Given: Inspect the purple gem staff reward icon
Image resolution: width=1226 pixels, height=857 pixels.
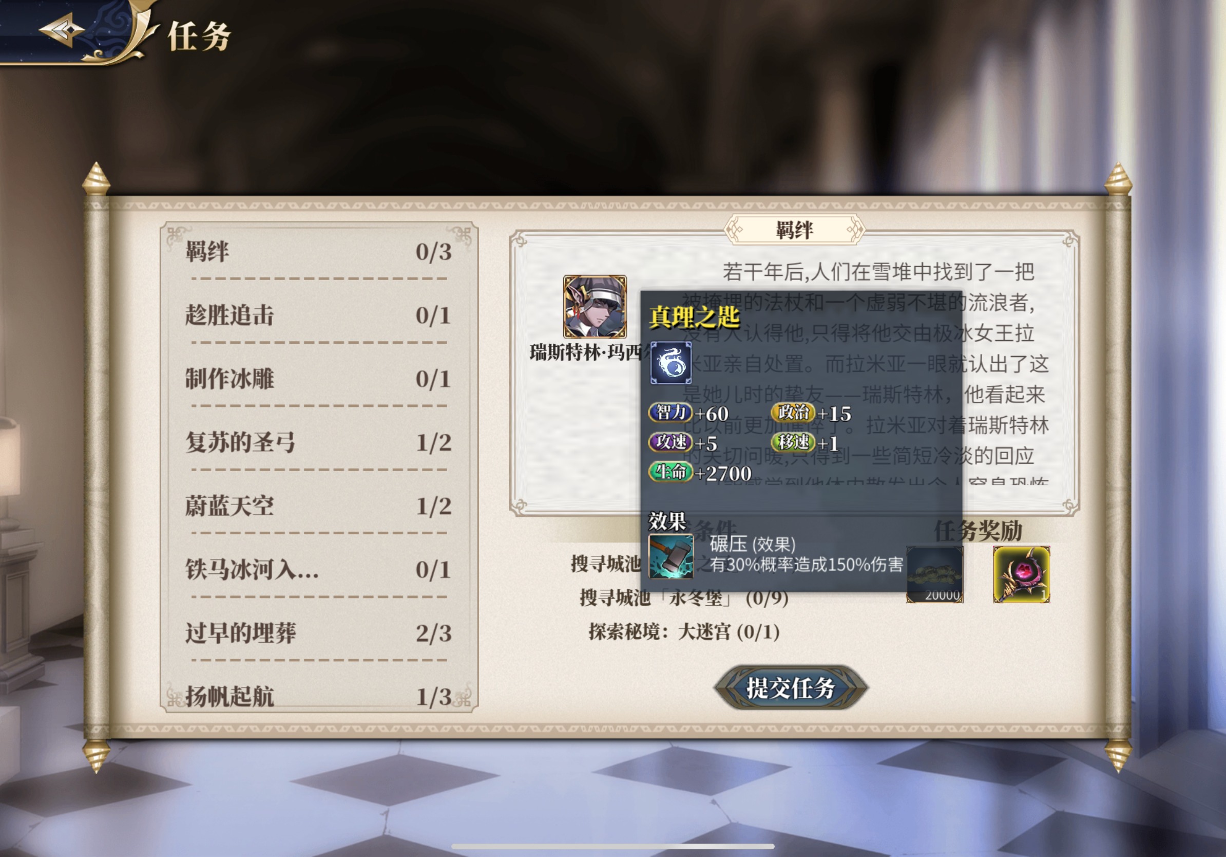Looking at the screenshot, I should pyautogui.click(x=1021, y=574).
